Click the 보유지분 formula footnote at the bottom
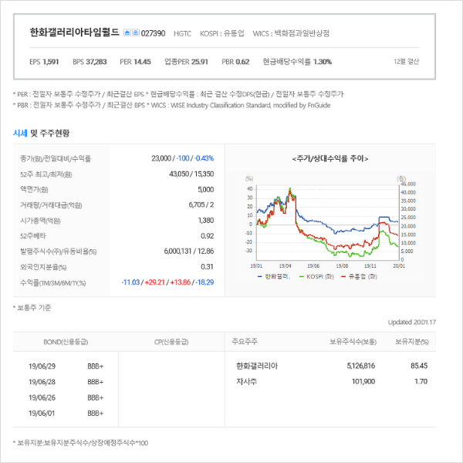The height and width of the screenshot is (463, 463). (80, 443)
